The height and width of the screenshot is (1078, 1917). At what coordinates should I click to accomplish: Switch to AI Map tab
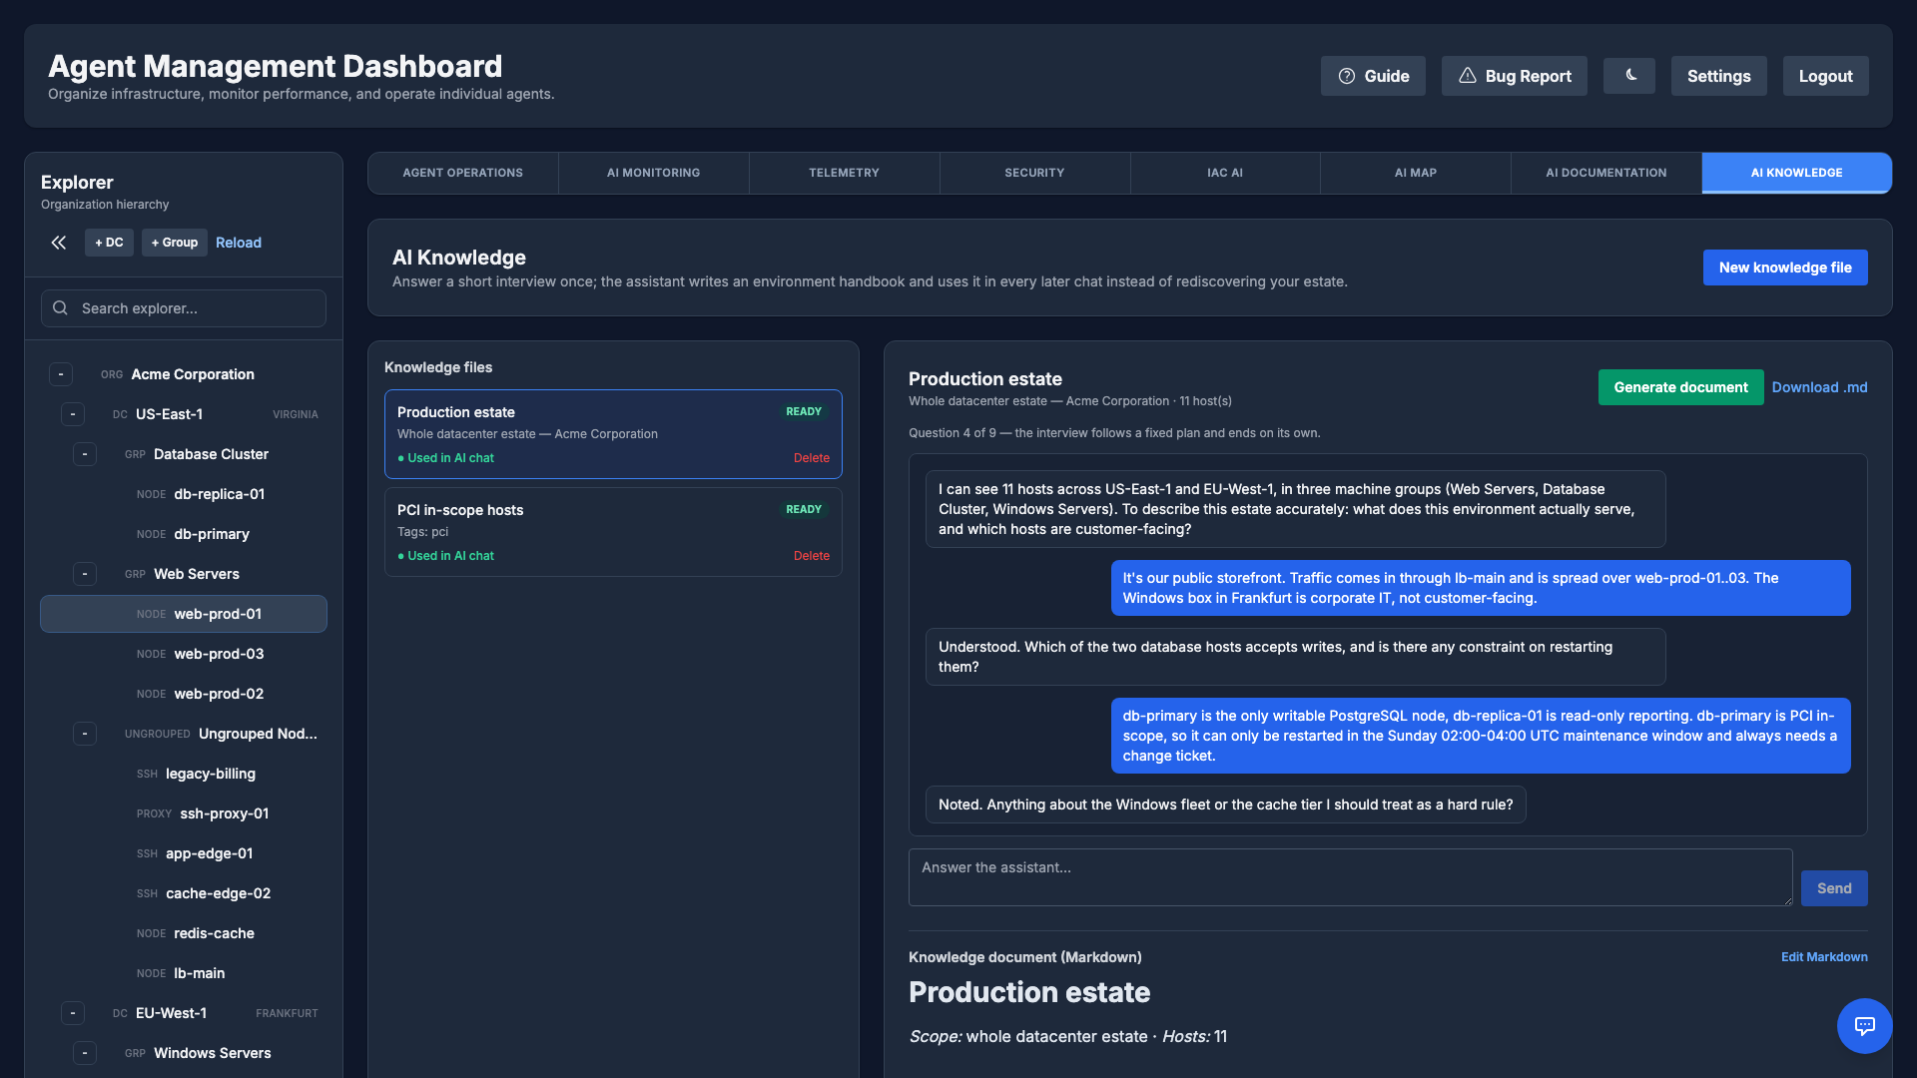coord(1416,173)
